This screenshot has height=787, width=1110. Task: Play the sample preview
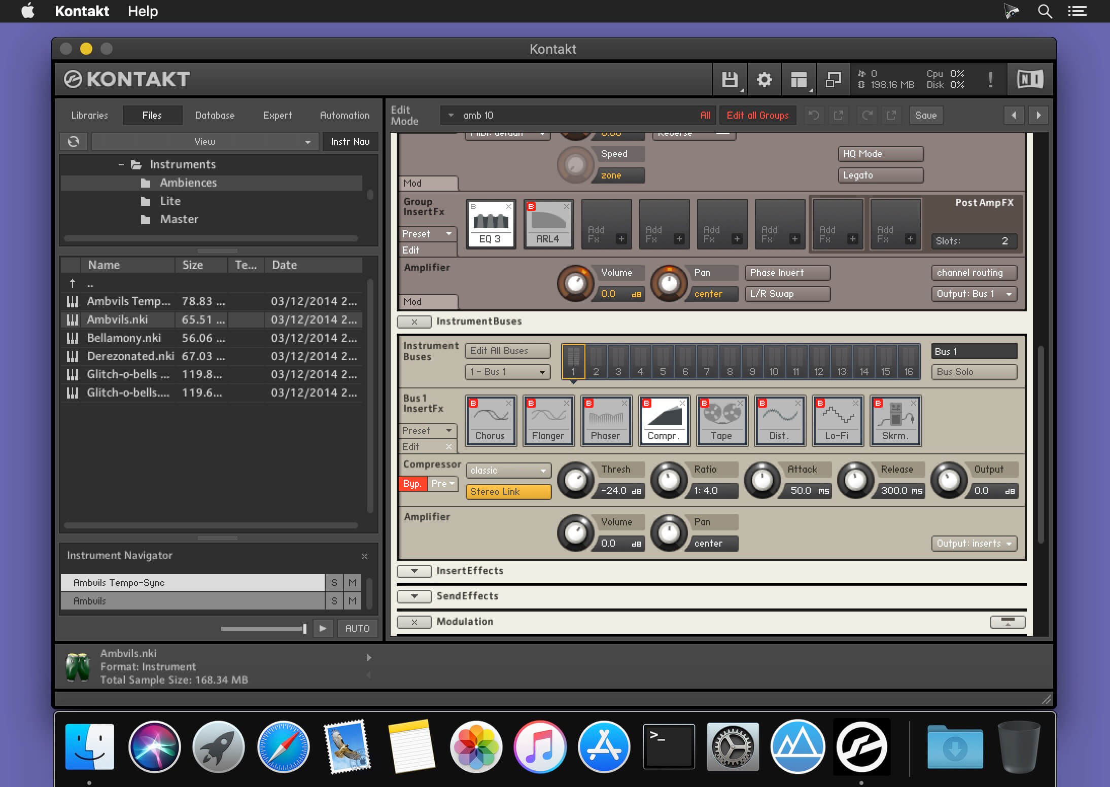pos(323,628)
